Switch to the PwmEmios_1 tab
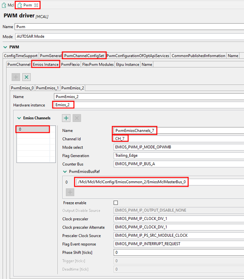The width and height of the screenshot is (244, 279). (x=47, y=88)
